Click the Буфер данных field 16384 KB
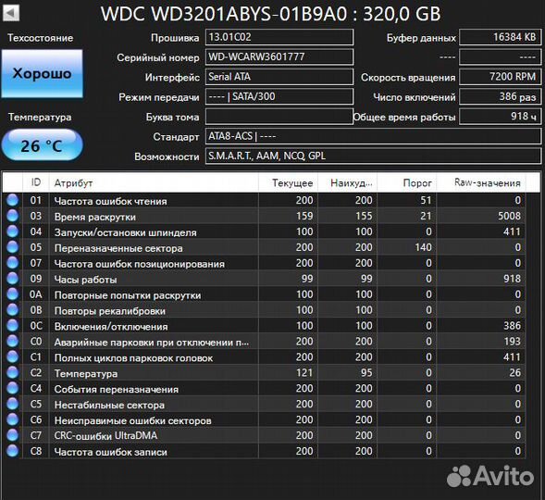545x500 pixels. tap(501, 37)
